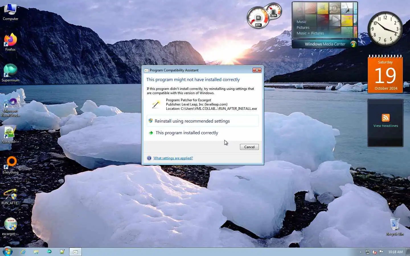
Task: Click View headlines in the feed gadget
Action: [x=386, y=126]
